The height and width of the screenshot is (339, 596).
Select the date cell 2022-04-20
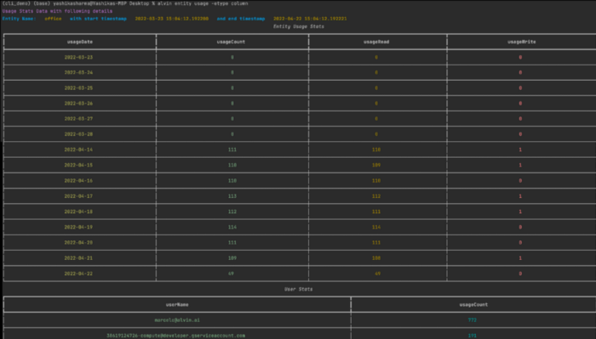(78, 243)
